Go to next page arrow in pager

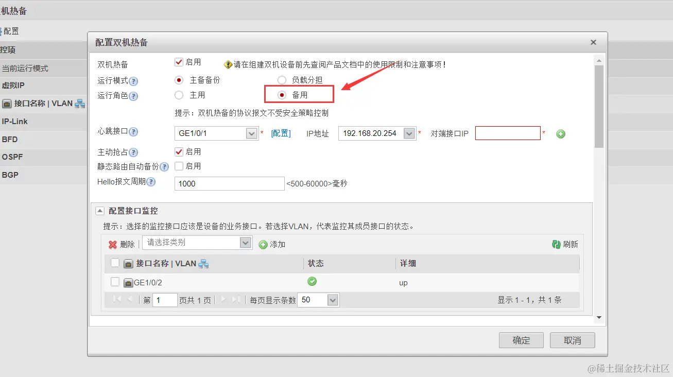pyautogui.click(x=223, y=299)
